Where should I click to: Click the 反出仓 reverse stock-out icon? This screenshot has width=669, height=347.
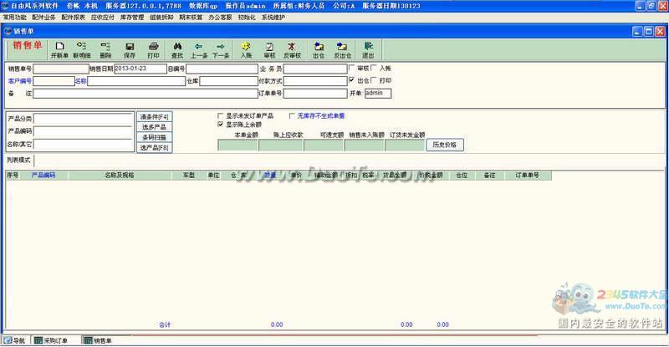[342, 46]
